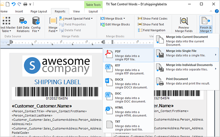Expand the Finish & Merge dropdown arrow
This screenshot has width=220, height=137.
211,31
